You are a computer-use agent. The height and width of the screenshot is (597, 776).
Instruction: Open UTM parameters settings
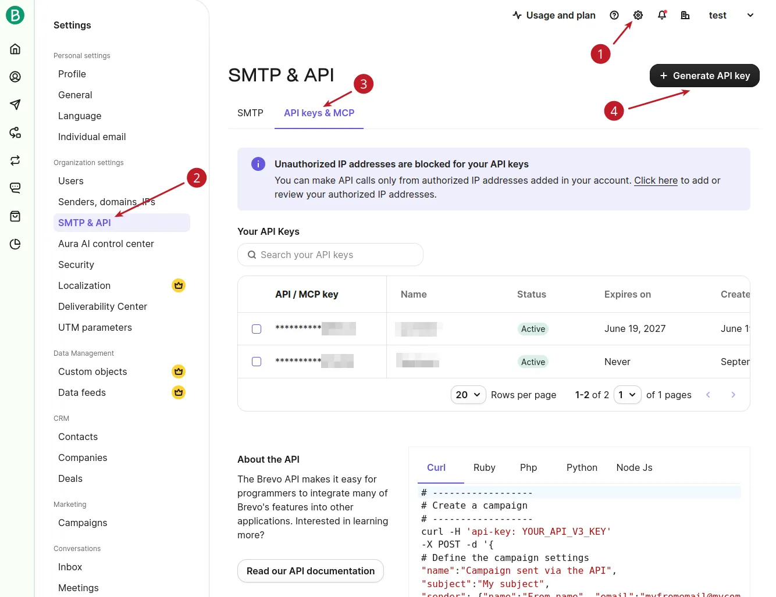pos(95,327)
